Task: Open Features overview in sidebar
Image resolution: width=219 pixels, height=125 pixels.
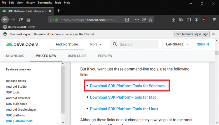Action: pos(18,69)
